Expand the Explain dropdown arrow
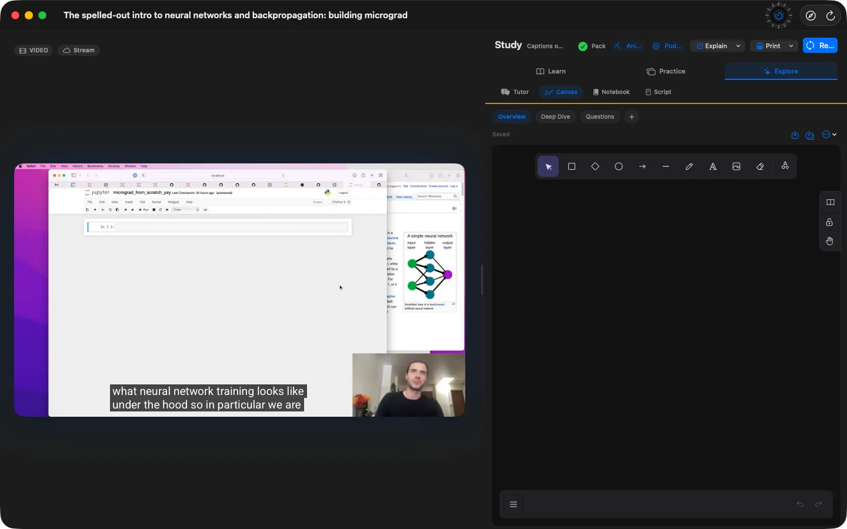847x529 pixels. 738,46
